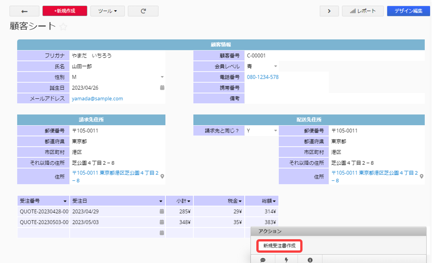The image size is (432, 263).
Task: Click map pin icon in 請求先住所
Action: coord(162,176)
